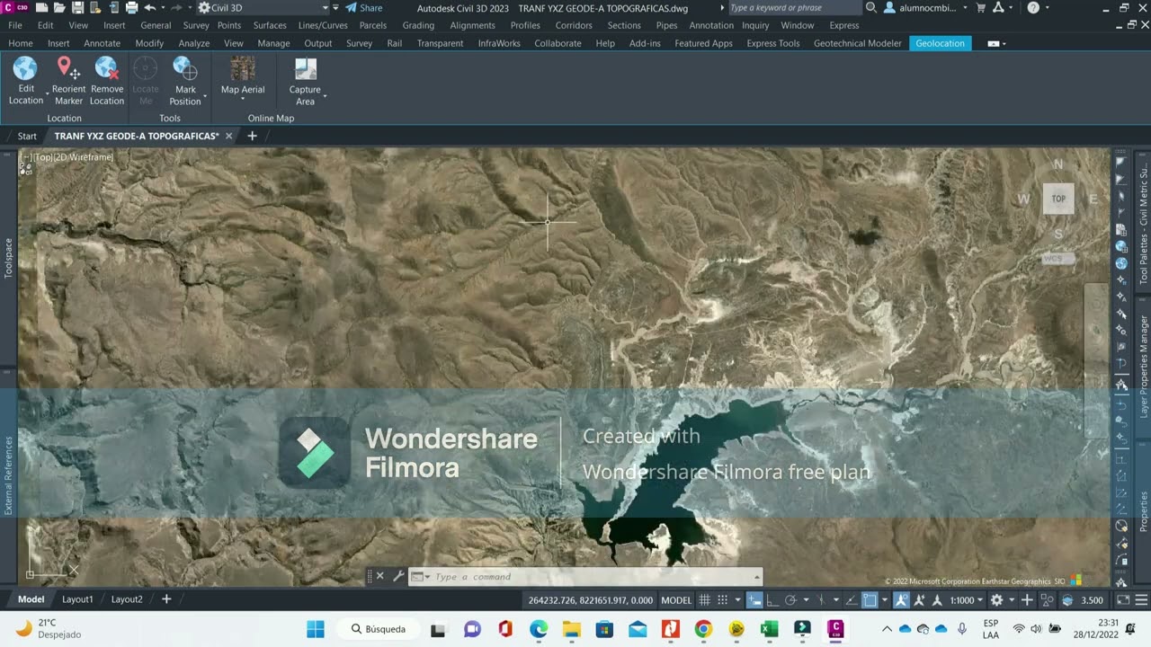Switch to the Start document tab
The width and height of the screenshot is (1151, 647).
(x=27, y=136)
